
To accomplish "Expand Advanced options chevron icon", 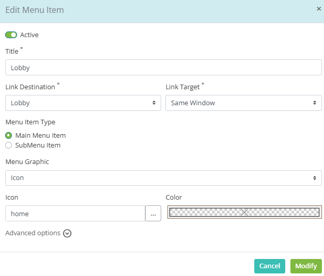I will (x=67, y=234).
